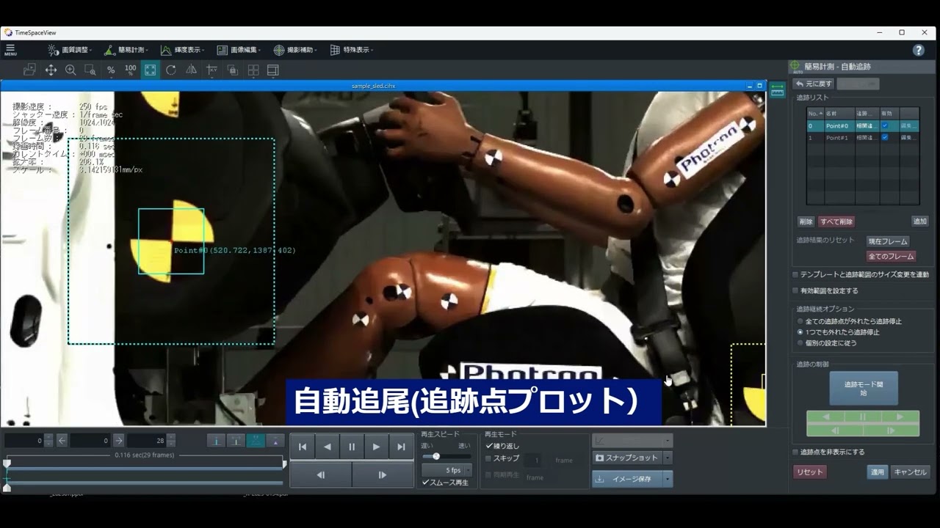940x528 pixels.
Task: Enable テンプレートと追跡範囲のサイズ変更を連動 checkbox
Action: tap(795, 274)
